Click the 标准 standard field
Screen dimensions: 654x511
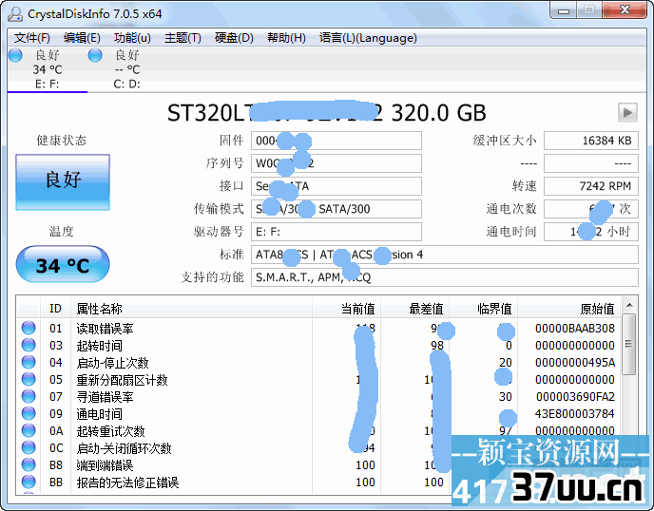pyautogui.click(x=445, y=255)
